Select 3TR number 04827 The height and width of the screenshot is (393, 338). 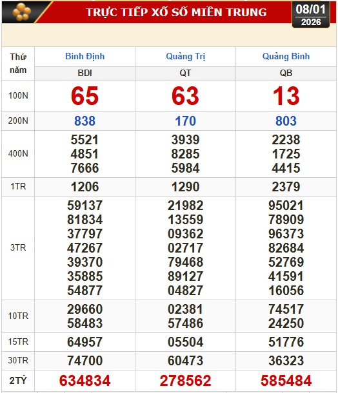pos(185,290)
